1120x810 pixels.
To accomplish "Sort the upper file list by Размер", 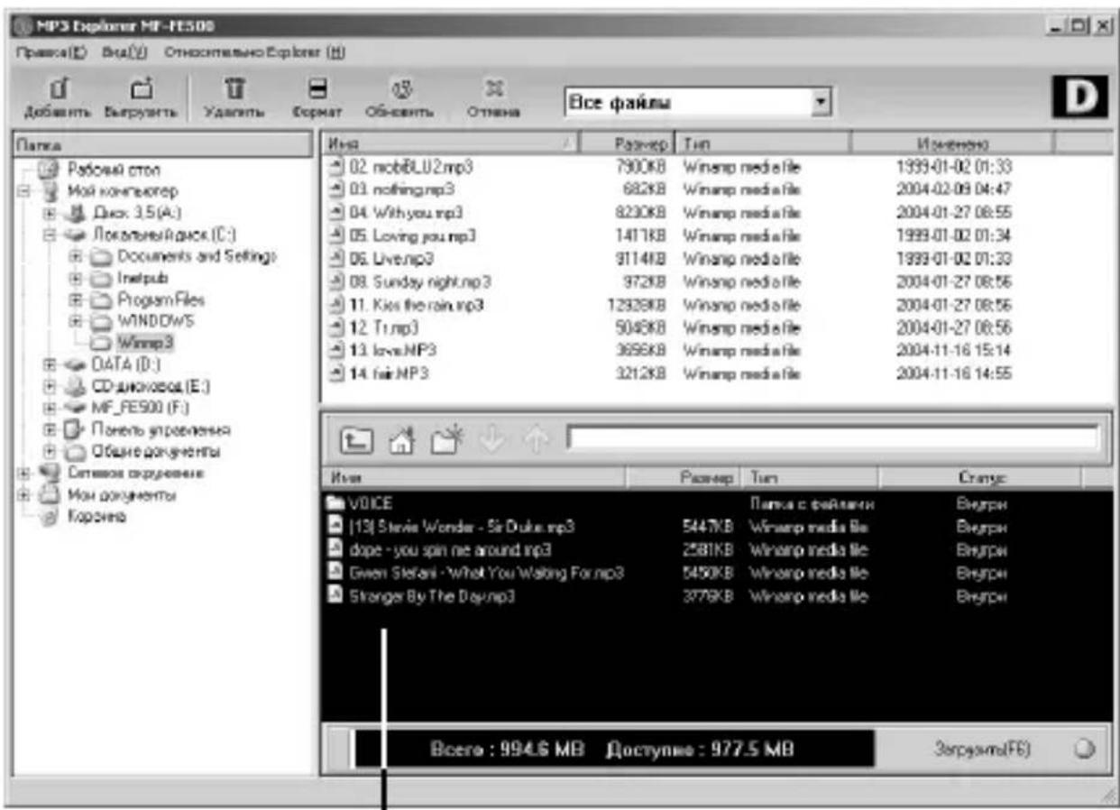I will point(625,144).
